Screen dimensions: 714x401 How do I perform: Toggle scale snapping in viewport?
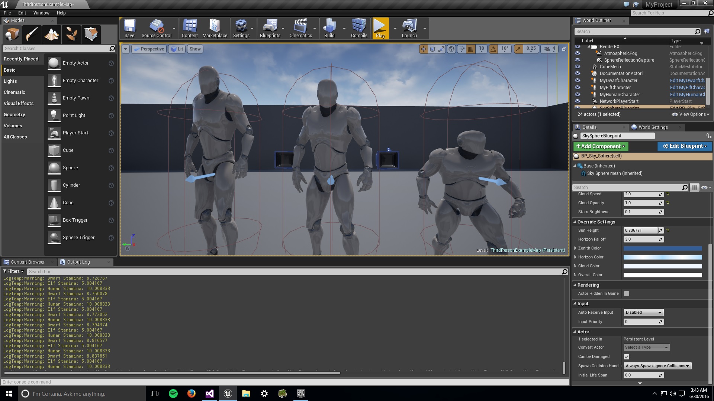(518, 49)
